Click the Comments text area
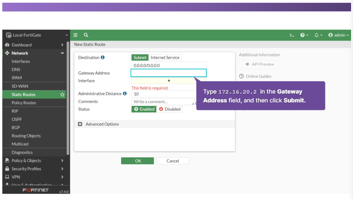The image size is (353, 199). [163, 102]
